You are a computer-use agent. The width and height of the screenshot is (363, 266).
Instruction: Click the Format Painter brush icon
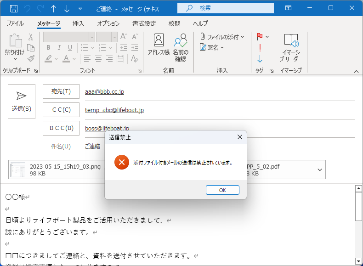click(x=31, y=58)
